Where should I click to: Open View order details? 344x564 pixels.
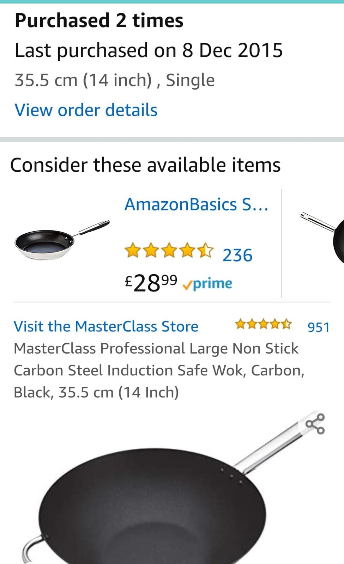(x=86, y=110)
